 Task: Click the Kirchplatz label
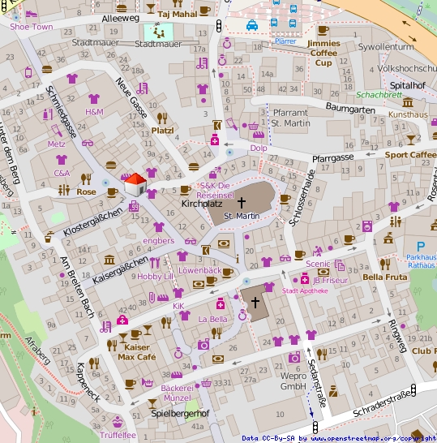pyautogui.click(x=202, y=204)
